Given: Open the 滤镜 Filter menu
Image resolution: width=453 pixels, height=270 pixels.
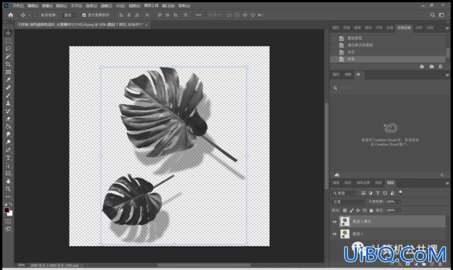Looking at the screenshot, I should tap(106, 6).
